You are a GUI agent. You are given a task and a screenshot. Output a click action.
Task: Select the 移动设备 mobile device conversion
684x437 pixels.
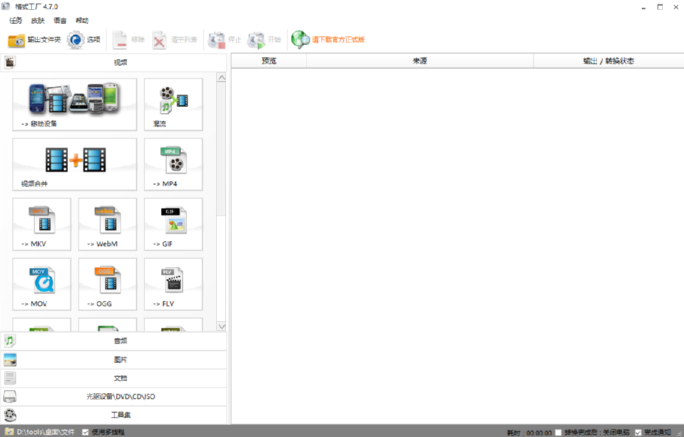click(x=75, y=105)
